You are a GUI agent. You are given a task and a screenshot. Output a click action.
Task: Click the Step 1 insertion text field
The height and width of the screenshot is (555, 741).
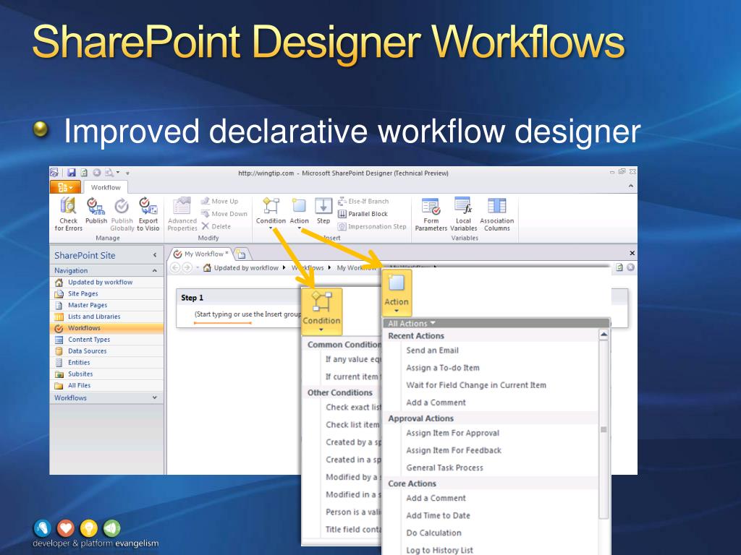(x=247, y=314)
